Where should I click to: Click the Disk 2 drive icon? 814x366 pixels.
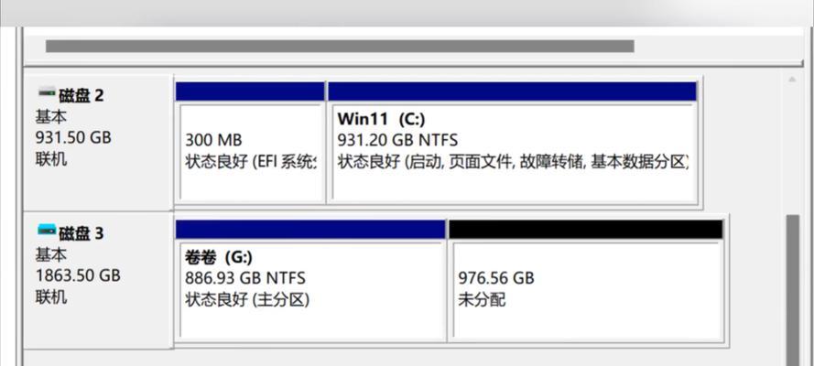pos(47,94)
